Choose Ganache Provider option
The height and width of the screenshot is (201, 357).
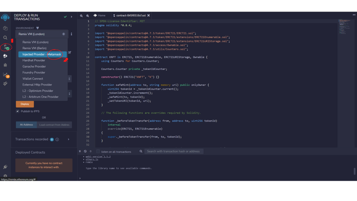[x=34, y=67]
